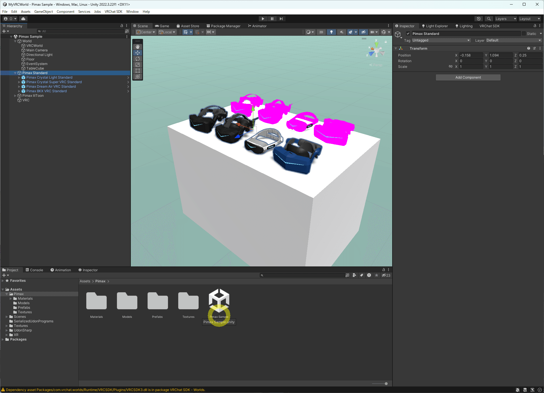The height and width of the screenshot is (393, 544).
Task: Open the Pimax Sample scene options menu
Action: [127, 37]
